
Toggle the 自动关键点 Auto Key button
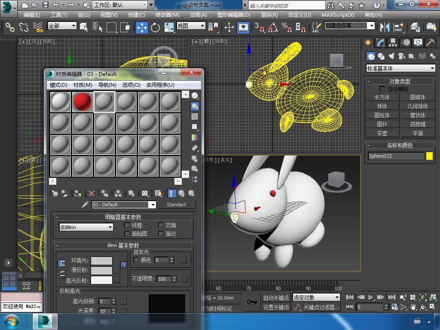pos(276,297)
